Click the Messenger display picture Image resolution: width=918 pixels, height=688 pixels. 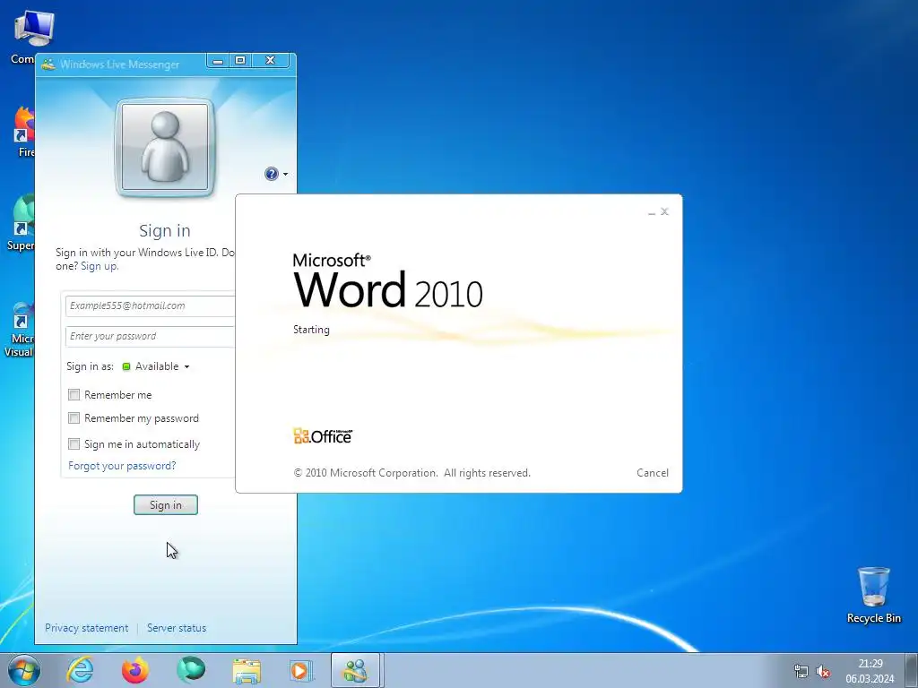pyautogui.click(x=165, y=147)
